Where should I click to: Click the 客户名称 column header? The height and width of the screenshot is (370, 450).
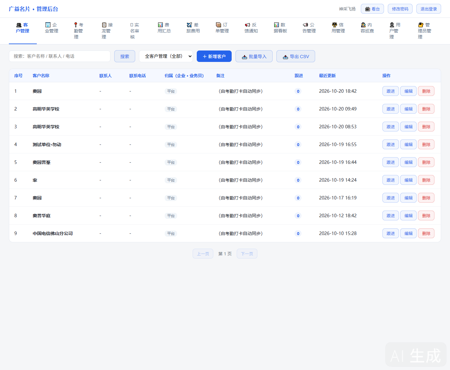(41, 76)
